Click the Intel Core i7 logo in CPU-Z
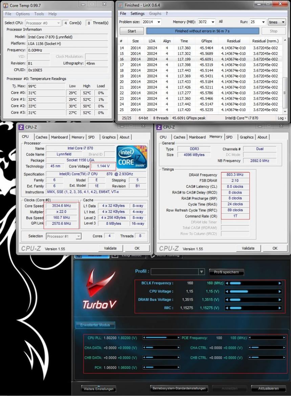Screen dimensions: 291x396 pyautogui.click(x=132, y=157)
